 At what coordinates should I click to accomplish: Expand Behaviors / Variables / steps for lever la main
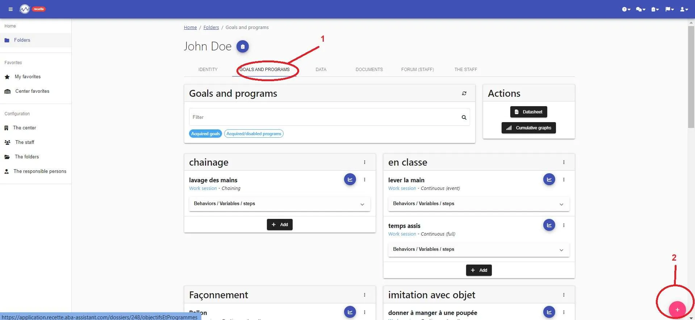[479, 204]
